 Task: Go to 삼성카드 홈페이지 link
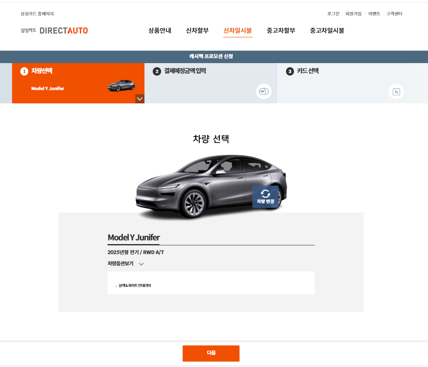[x=37, y=14]
